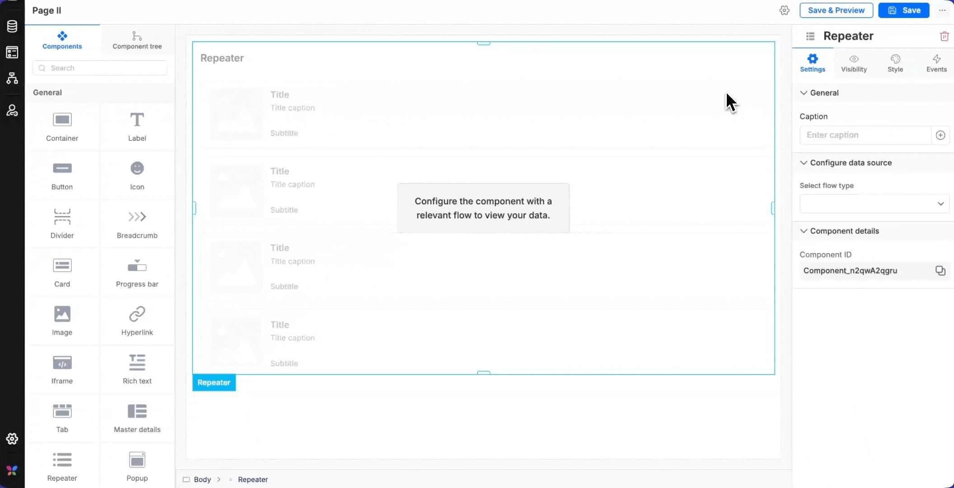Open page settings gear icon
This screenshot has height=488, width=954.
784,10
